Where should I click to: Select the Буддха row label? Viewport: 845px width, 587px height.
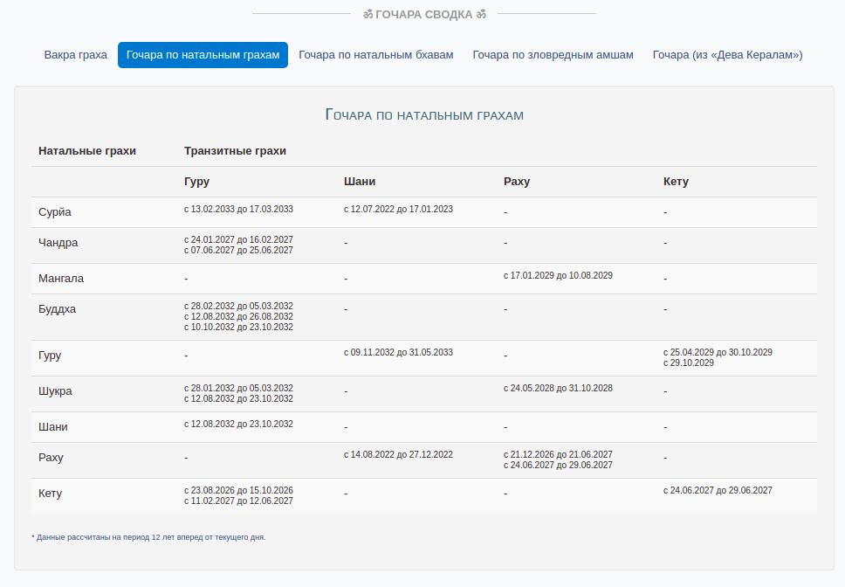(57, 309)
